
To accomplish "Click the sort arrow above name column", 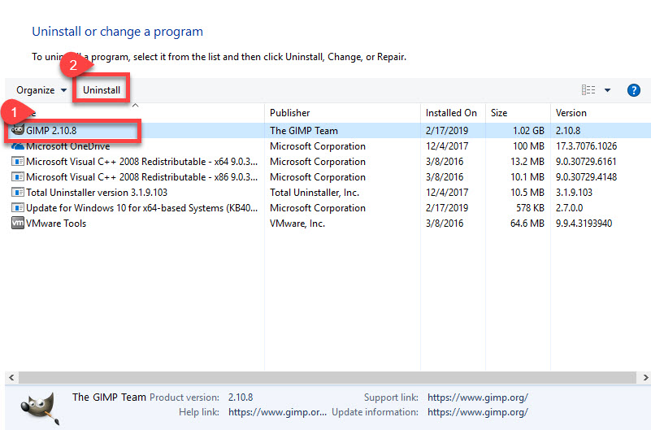I will (x=135, y=106).
